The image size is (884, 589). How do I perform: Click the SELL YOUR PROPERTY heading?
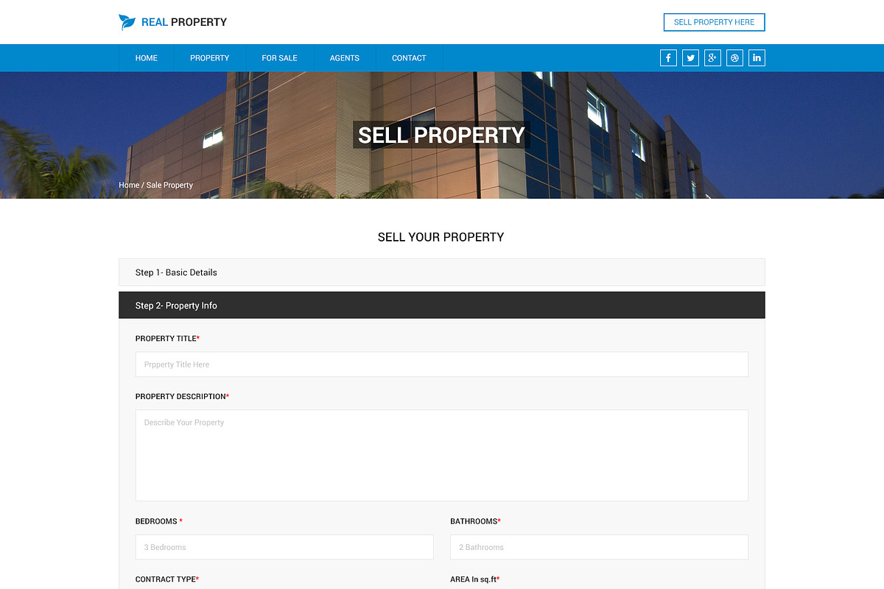[x=441, y=237]
